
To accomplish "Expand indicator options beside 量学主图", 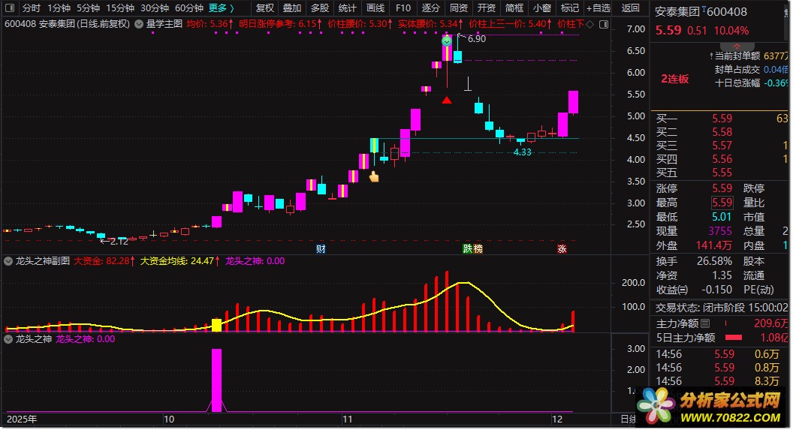I will (x=139, y=24).
